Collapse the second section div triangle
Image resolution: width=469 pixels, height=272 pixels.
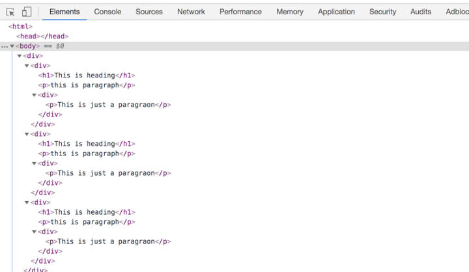27,134
